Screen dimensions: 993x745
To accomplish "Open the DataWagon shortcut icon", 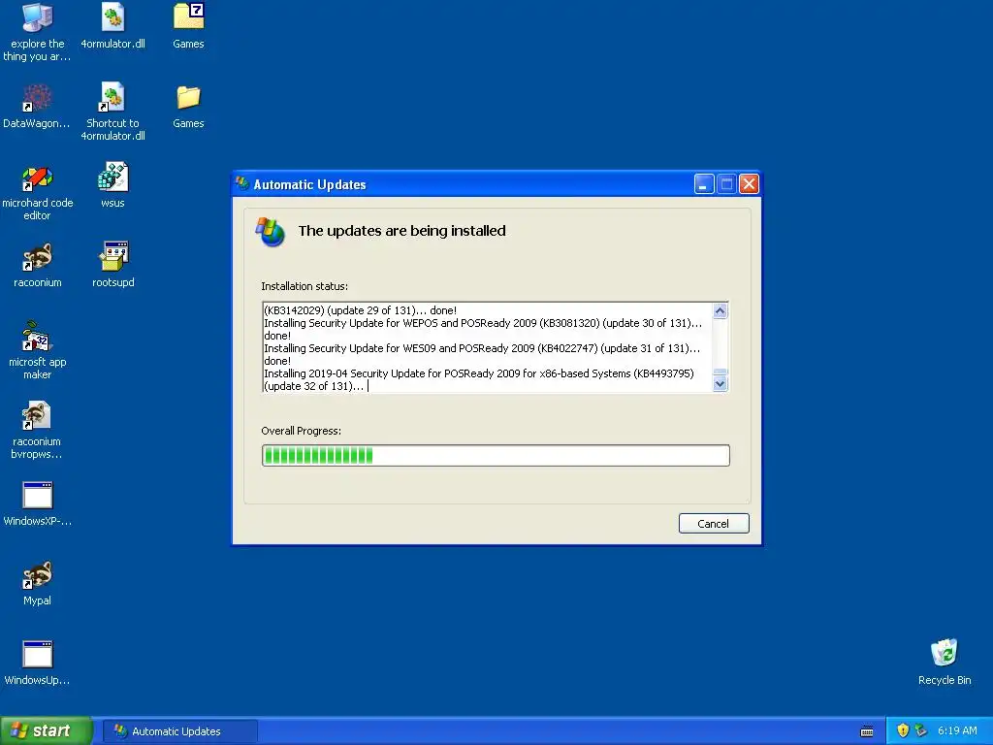I will tap(37, 107).
